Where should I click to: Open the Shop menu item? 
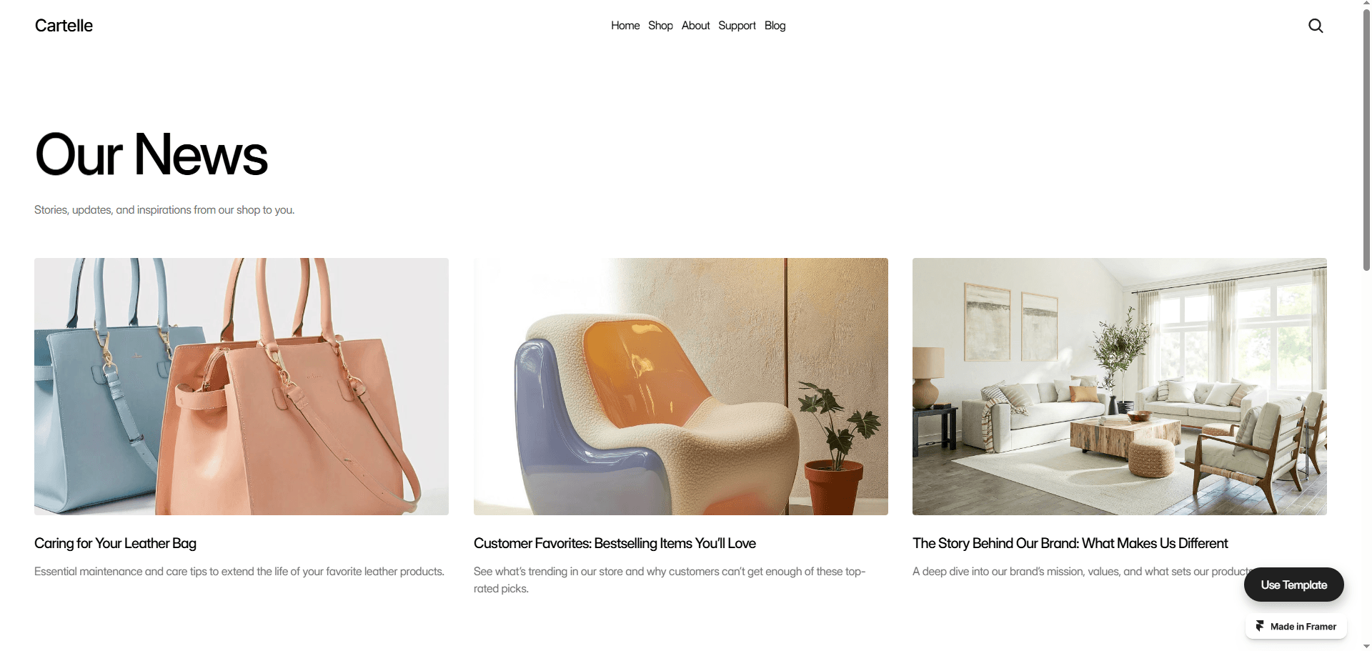click(x=660, y=26)
